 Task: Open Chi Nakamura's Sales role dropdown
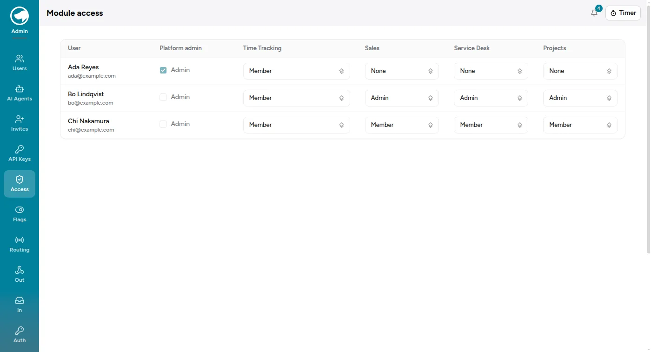tap(402, 125)
